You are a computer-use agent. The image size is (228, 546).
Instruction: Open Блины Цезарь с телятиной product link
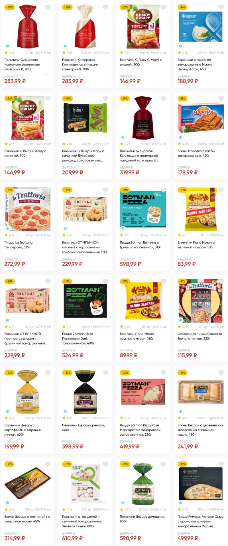point(27,519)
